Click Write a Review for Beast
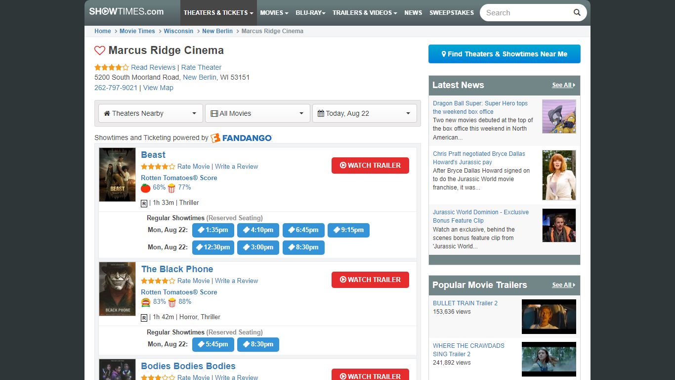Screen dimensions: 675x380 [x=236, y=167]
